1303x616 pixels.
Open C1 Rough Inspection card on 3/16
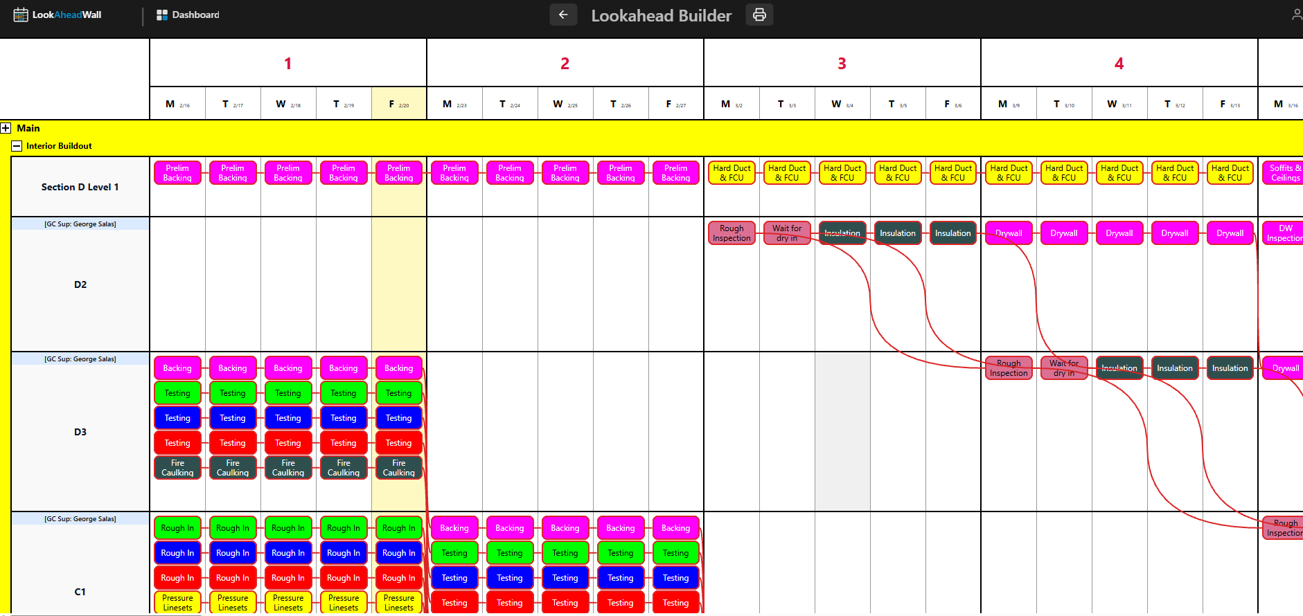[1283, 528]
